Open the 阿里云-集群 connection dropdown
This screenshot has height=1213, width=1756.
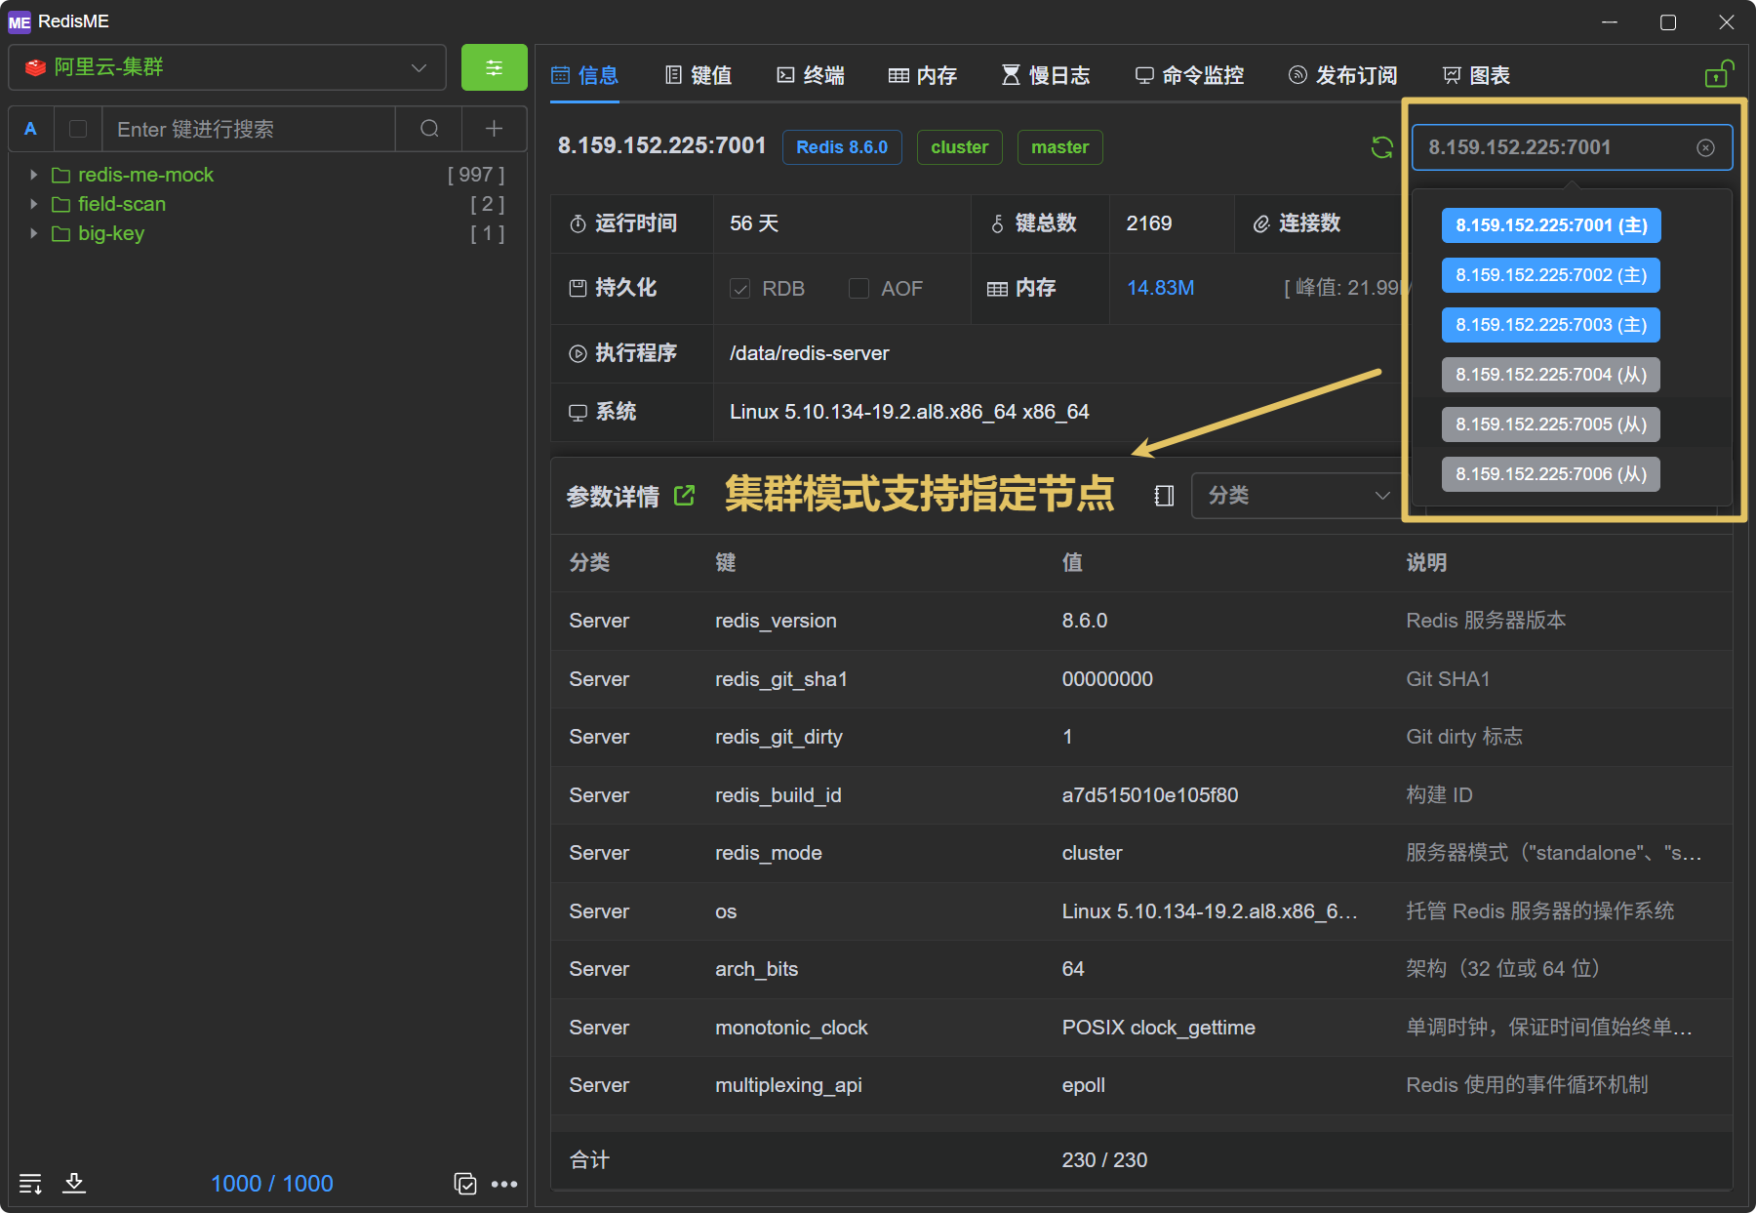pos(227,67)
